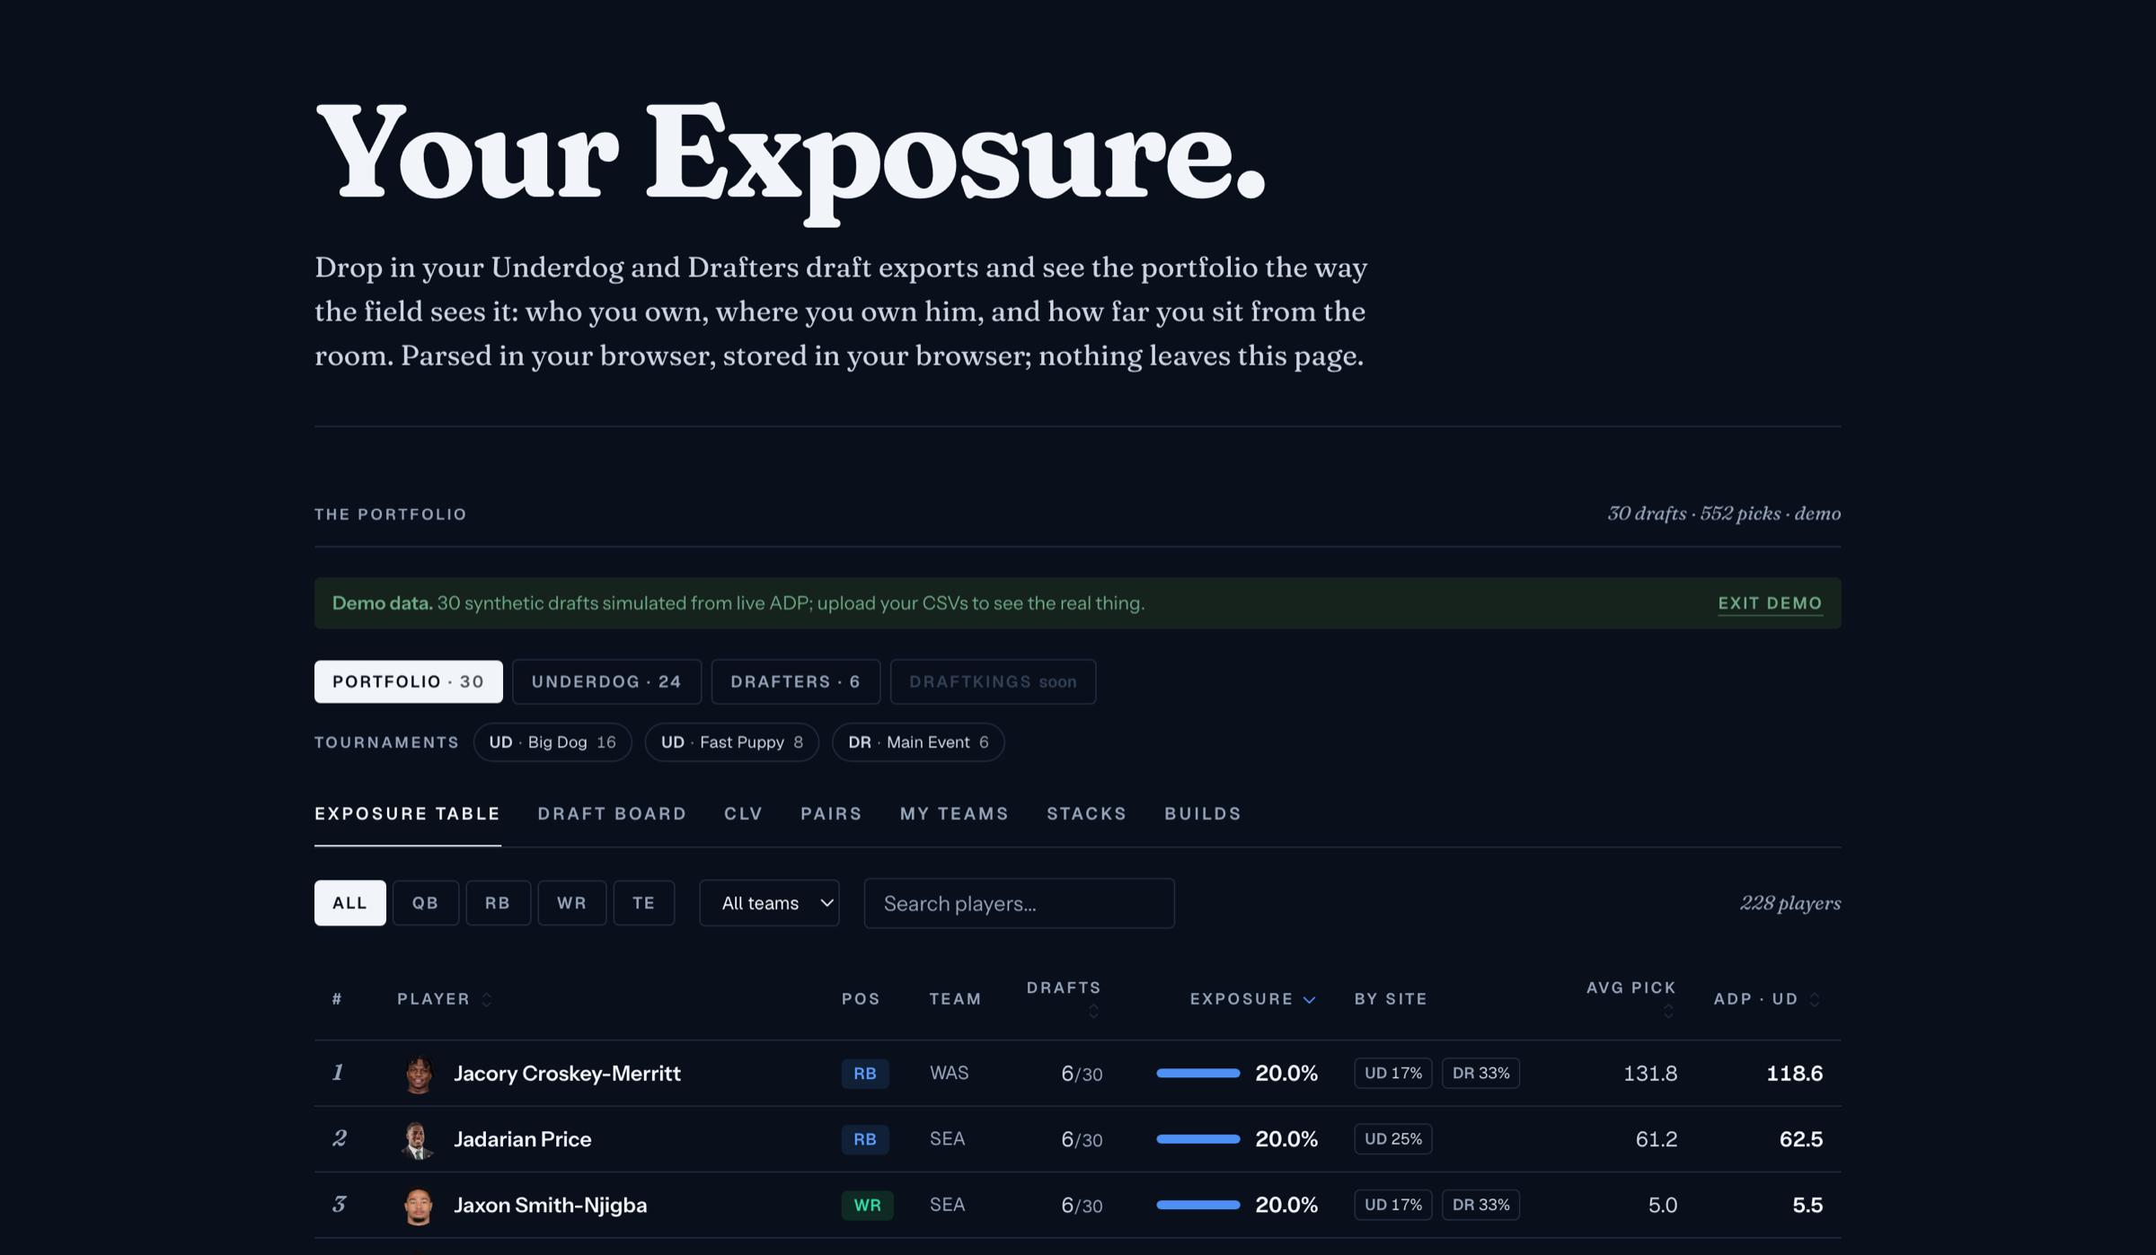Click Jacory Croskey-Merritt exposure bar
The image size is (2156, 1255).
1197,1073
